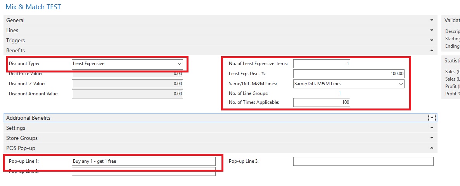Open the Same/Diff. M&M Lines dropdown
Image resolution: width=460 pixels, height=186 pixels.
click(401, 84)
